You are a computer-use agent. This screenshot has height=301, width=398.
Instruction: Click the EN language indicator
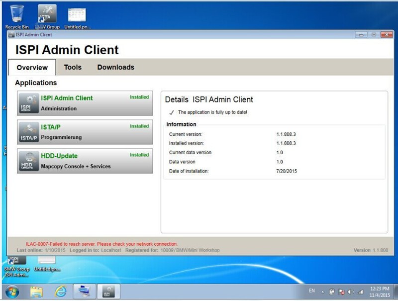pyautogui.click(x=312, y=291)
